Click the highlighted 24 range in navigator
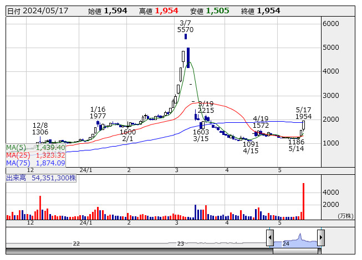The image size is (362, 260). coord(295,239)
